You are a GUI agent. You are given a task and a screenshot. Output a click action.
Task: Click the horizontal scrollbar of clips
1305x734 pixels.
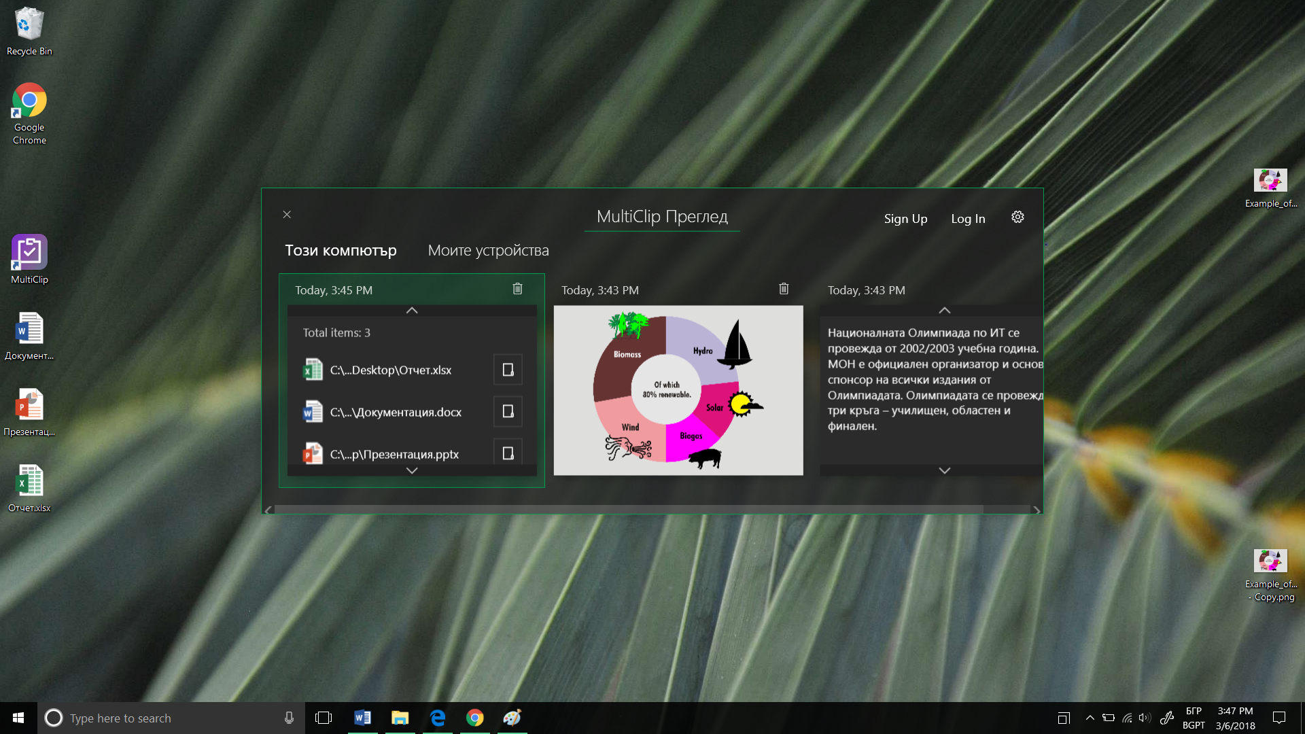(629, 510)
